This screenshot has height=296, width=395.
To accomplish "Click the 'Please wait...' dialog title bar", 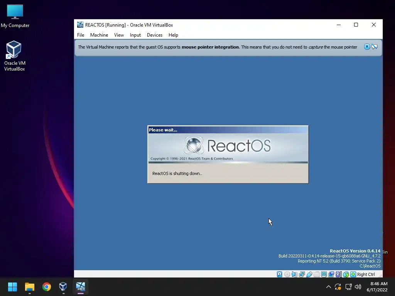I will 228,130.
